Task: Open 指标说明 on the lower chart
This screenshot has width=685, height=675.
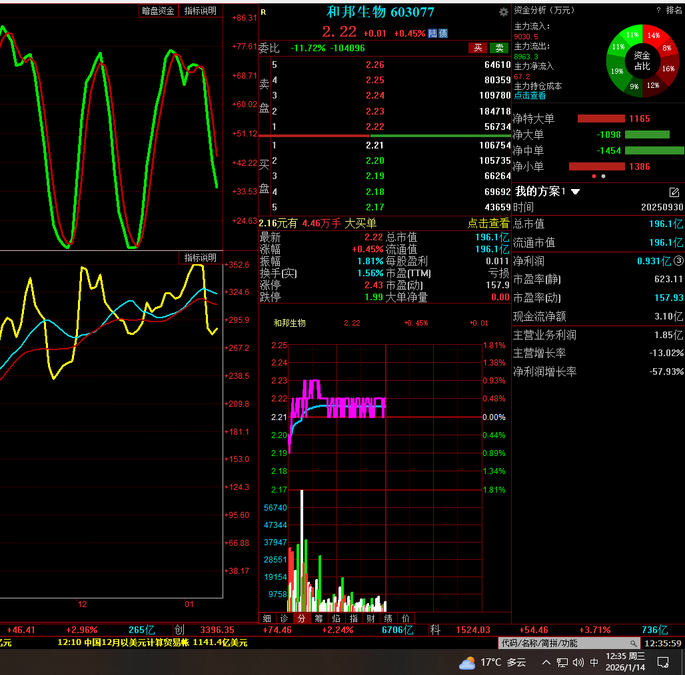Action: (201, 258)
